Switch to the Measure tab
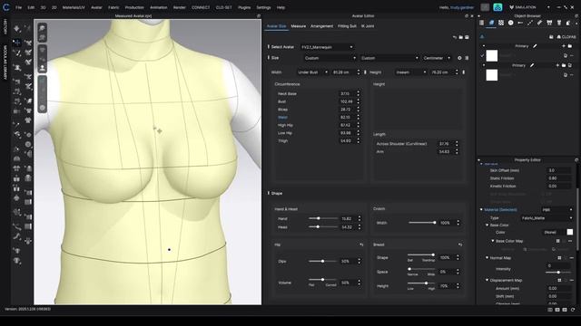The height and width of the screenshot is (326, 581). click(x=299, y=26)
